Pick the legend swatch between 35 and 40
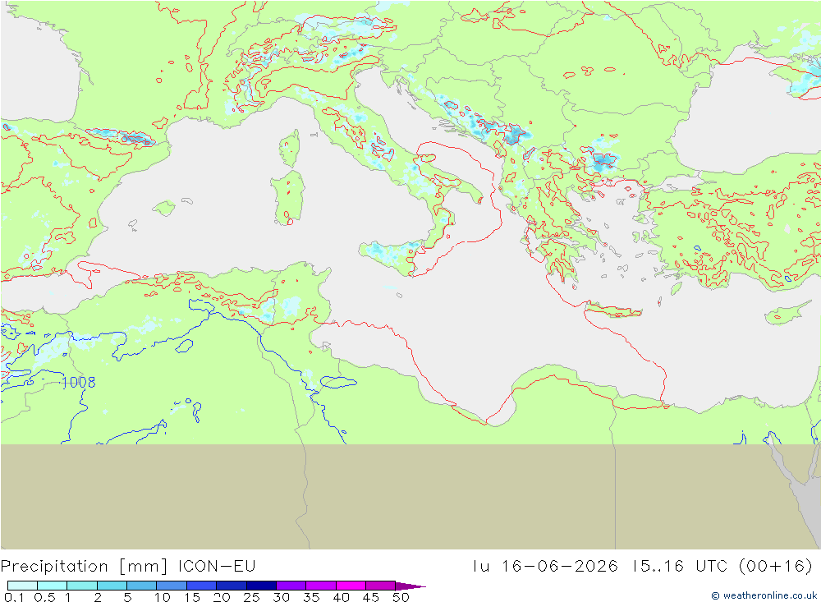The image size is (821, 602). (321, 586)
